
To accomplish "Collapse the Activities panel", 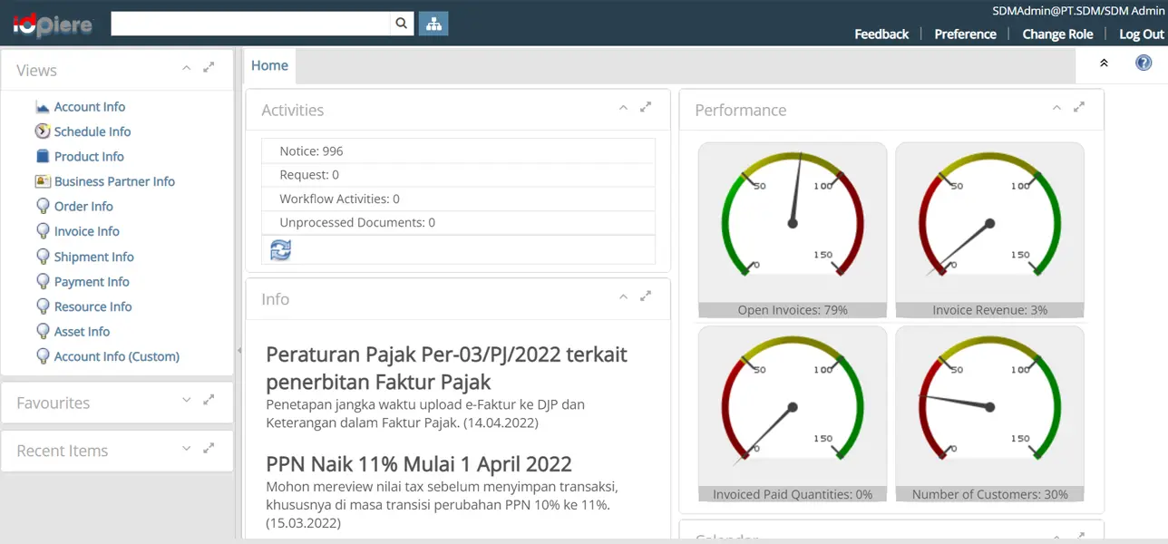I will tap(623, 107).
